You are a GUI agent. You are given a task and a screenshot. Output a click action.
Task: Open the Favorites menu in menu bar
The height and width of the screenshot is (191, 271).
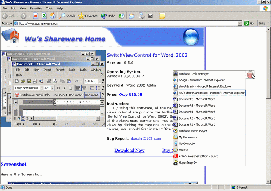[36, 8]
